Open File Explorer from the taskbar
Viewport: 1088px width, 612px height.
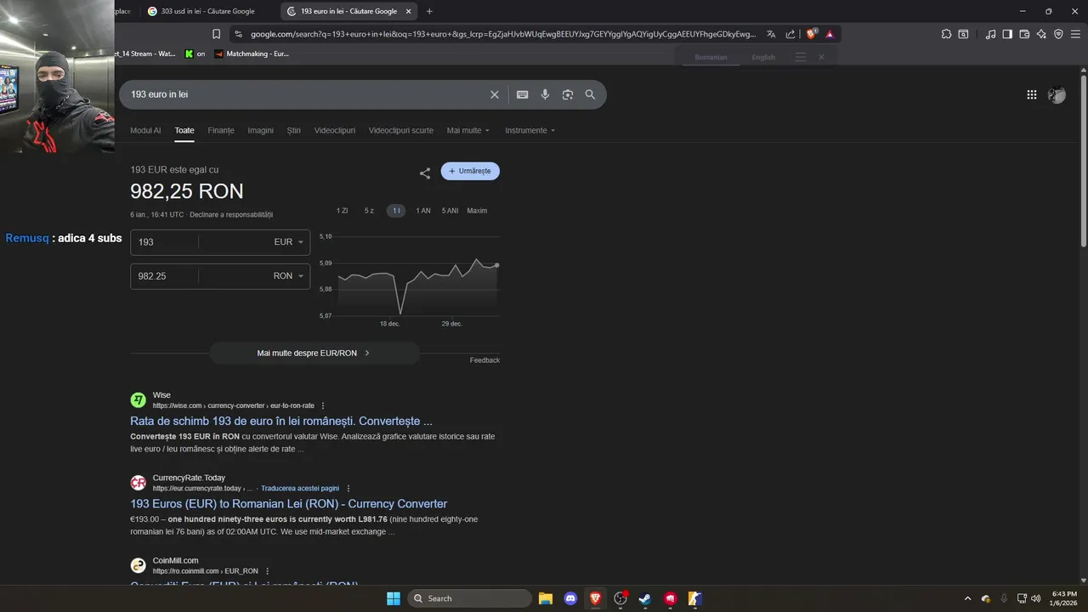click(546, 598)
